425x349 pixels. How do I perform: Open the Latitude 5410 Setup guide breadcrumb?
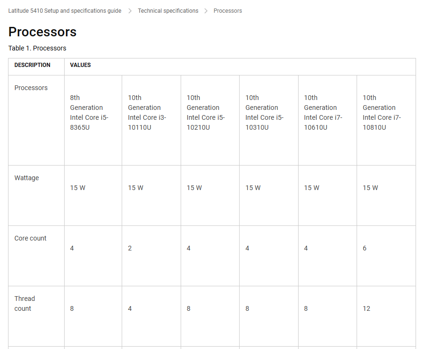pos(65,11)
